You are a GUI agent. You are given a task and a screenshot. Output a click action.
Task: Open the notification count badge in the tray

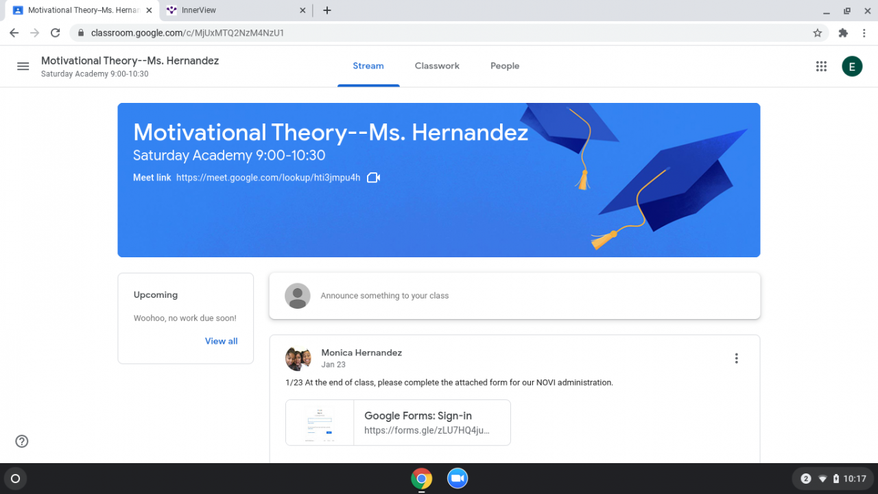tap(806, 479)
